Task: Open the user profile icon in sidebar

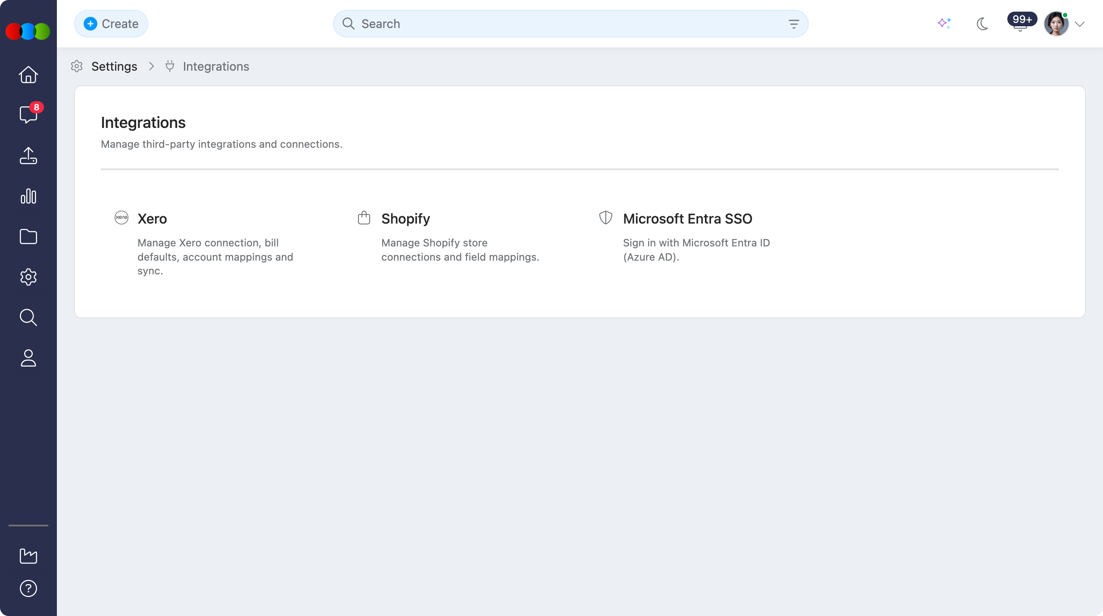Action: (28, 358)
